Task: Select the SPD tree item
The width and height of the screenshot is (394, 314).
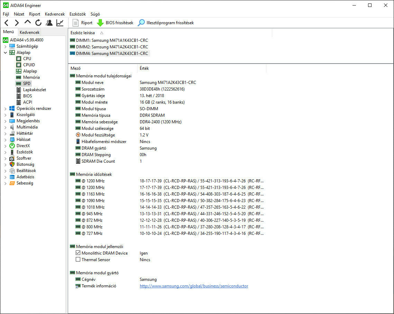Action: coord(24,84)
